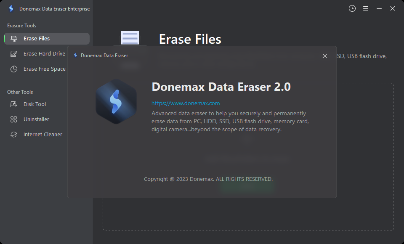Close the Donemax Data Eraser about dialog

point(325,56)
